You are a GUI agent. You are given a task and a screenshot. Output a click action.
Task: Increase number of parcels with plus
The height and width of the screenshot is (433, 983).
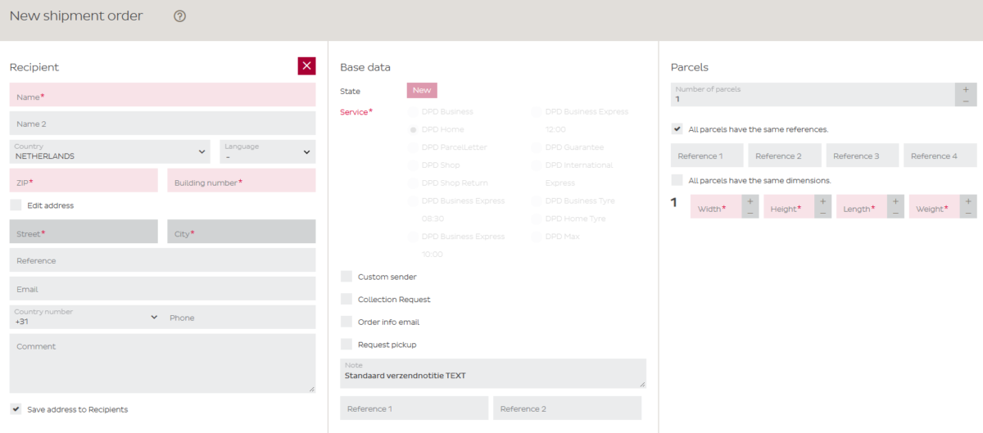(x=966, y=89)
